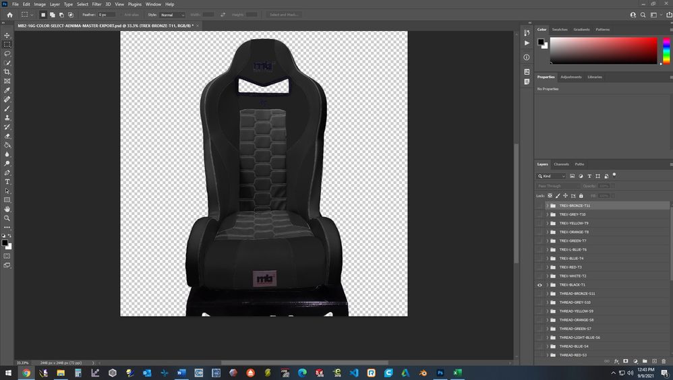Select the Hand tool
Screen dimensions: 673x380
(x=7, y=210)
